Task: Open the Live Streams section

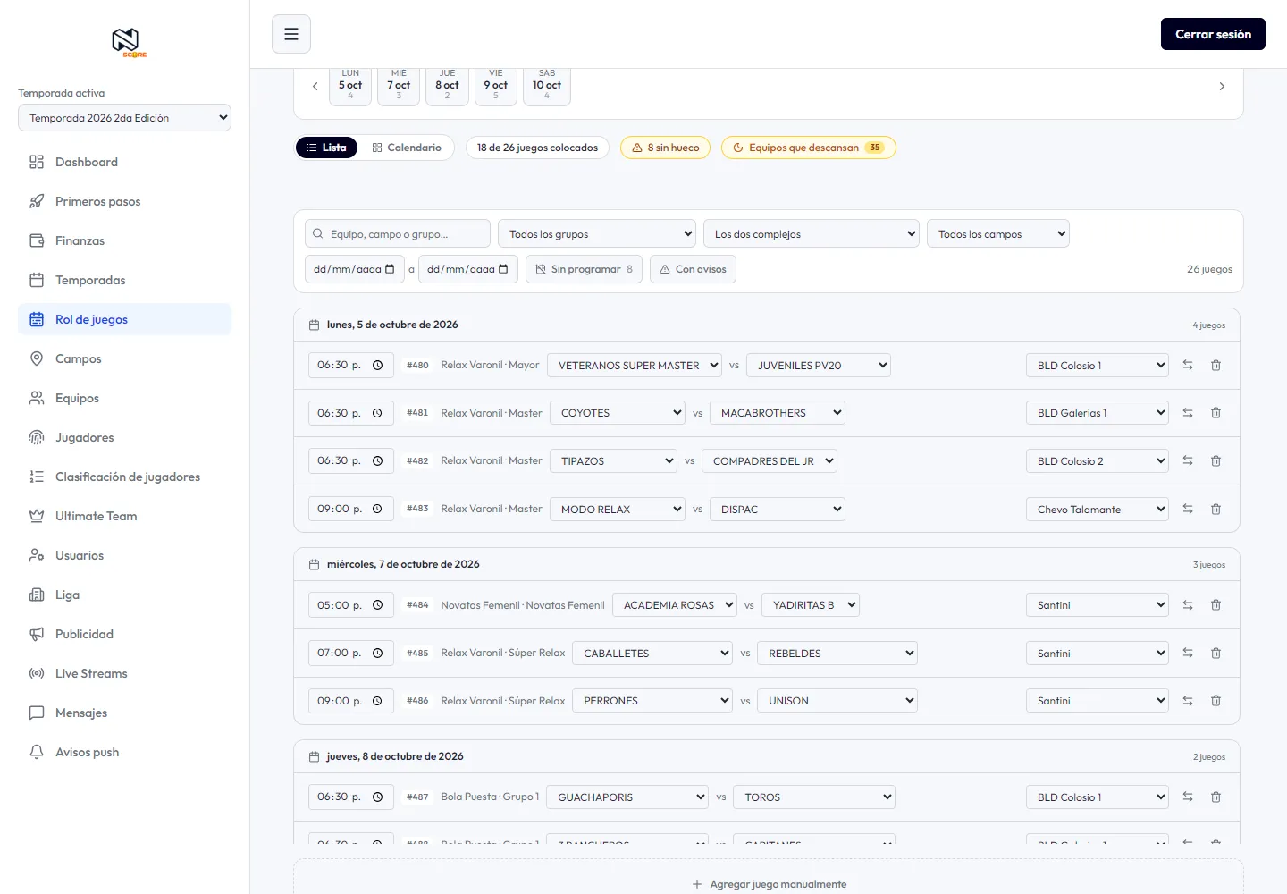Action: (124, 673)
